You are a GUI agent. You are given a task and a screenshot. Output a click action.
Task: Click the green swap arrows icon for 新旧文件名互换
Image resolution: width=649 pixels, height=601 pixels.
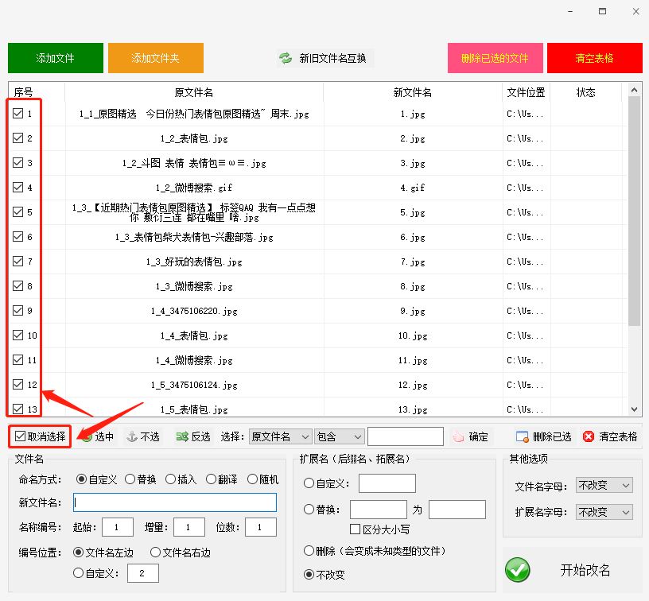tap(286, 56)
